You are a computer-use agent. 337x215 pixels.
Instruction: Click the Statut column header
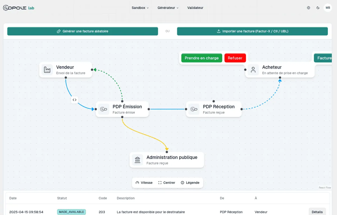coord(62,198)
